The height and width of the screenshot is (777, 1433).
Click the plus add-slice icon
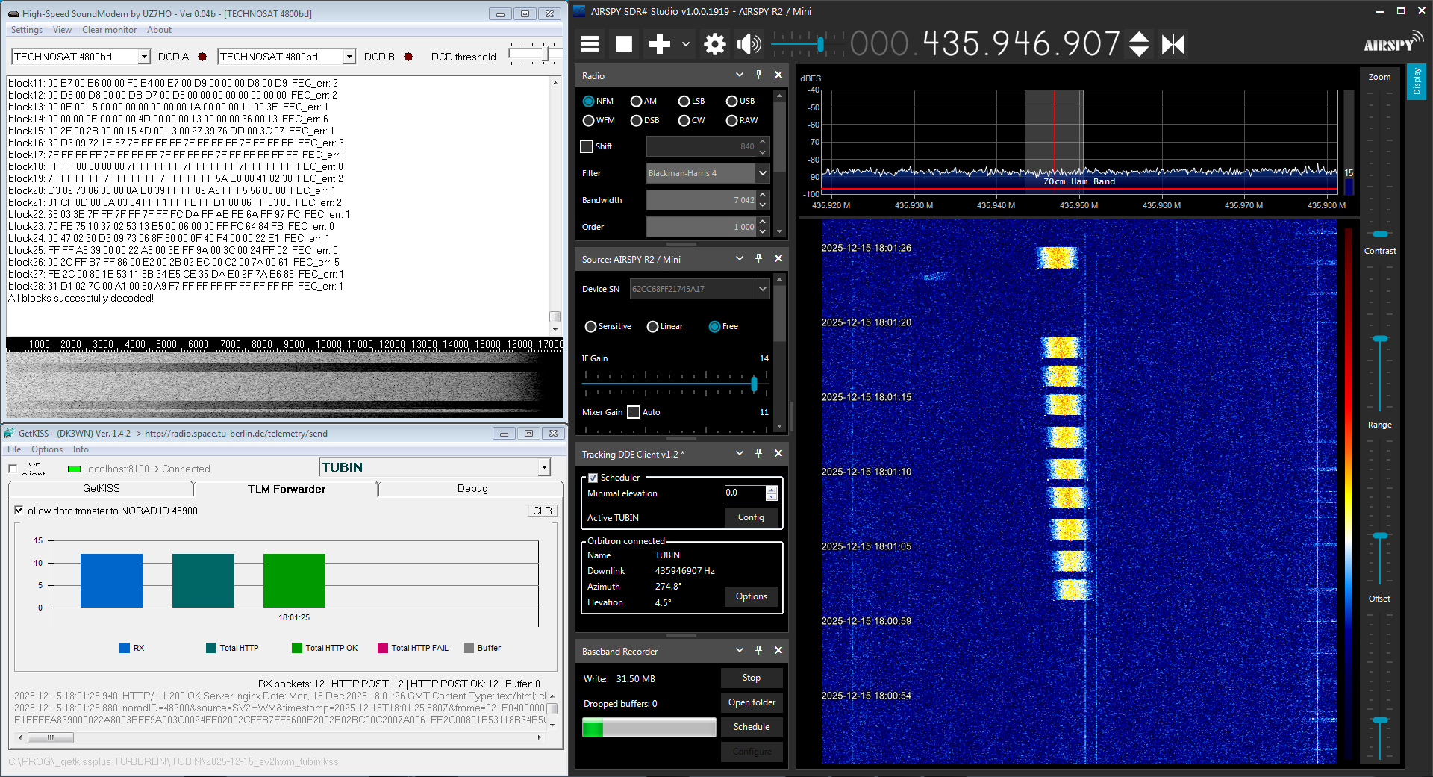tap(659, 44)
